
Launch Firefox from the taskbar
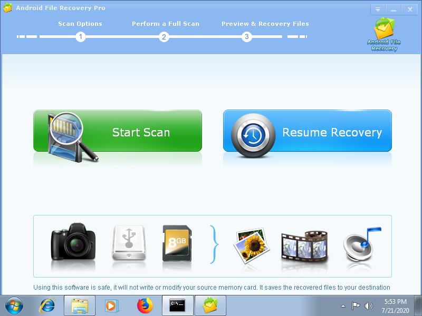pos(145,305)
